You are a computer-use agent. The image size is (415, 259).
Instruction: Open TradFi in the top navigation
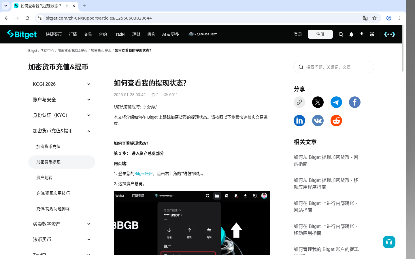(x=120, y=34)
